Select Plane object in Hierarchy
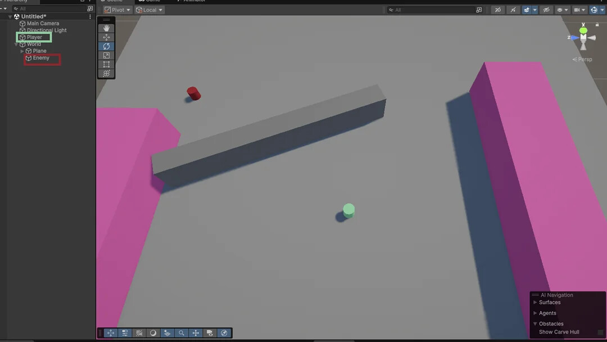This screenshot has height=342, width=607. 39,51
